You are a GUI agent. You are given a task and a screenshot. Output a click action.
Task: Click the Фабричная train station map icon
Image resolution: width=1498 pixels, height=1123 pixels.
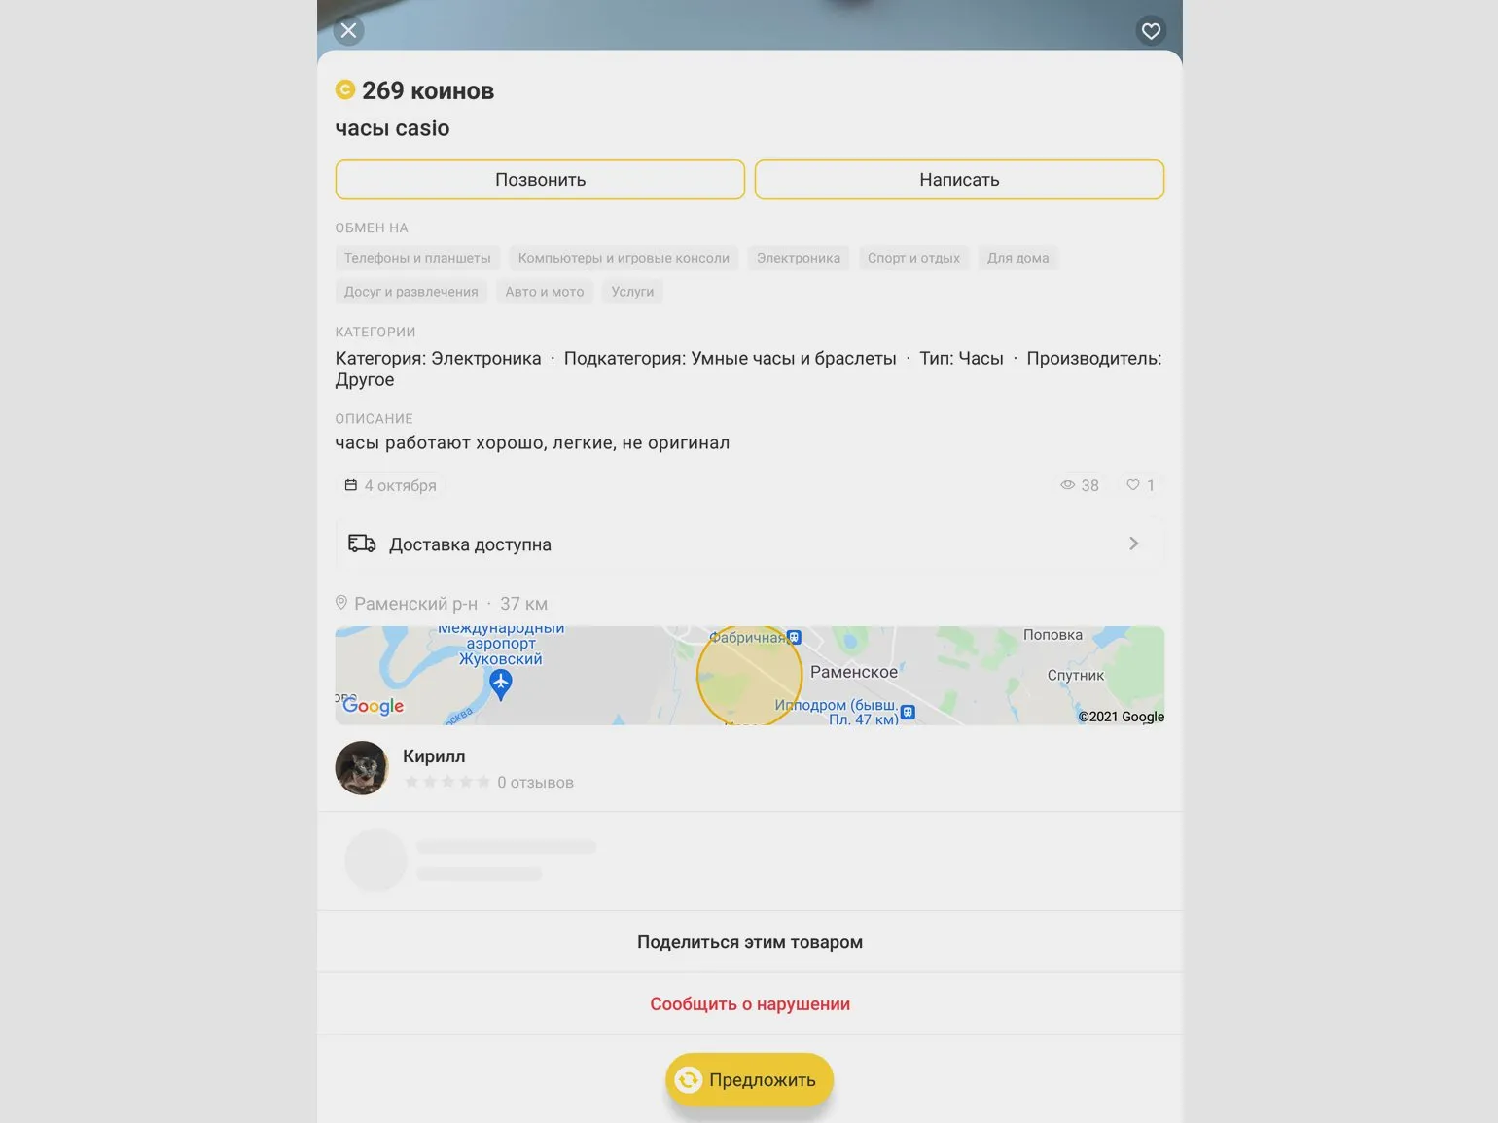point(795,637)
